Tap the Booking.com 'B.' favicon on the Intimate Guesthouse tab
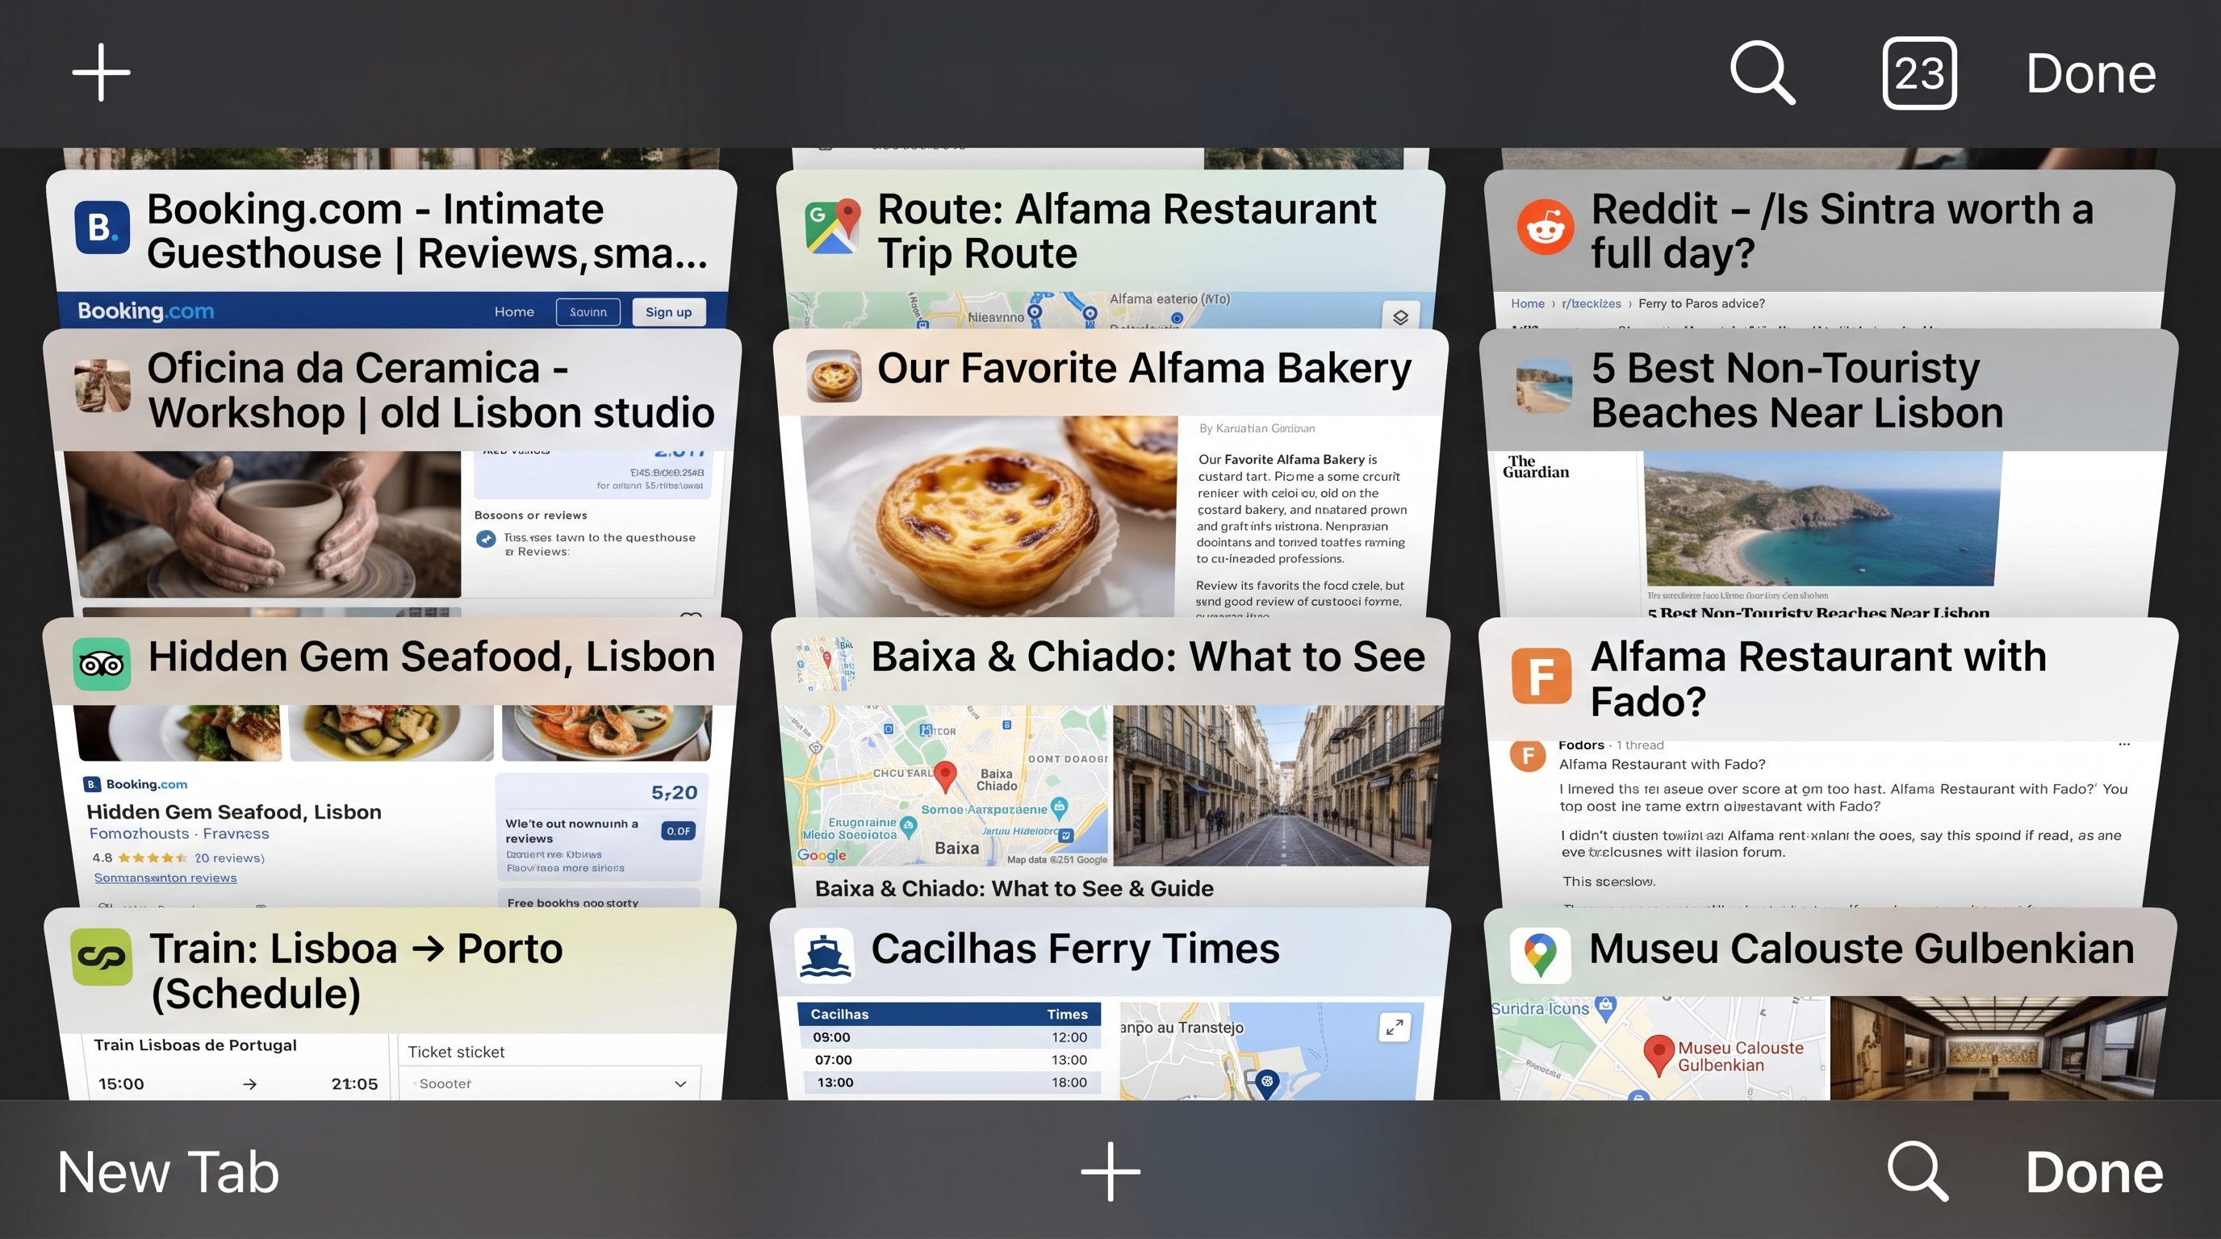2221x1239 pixels. (102, 227)
